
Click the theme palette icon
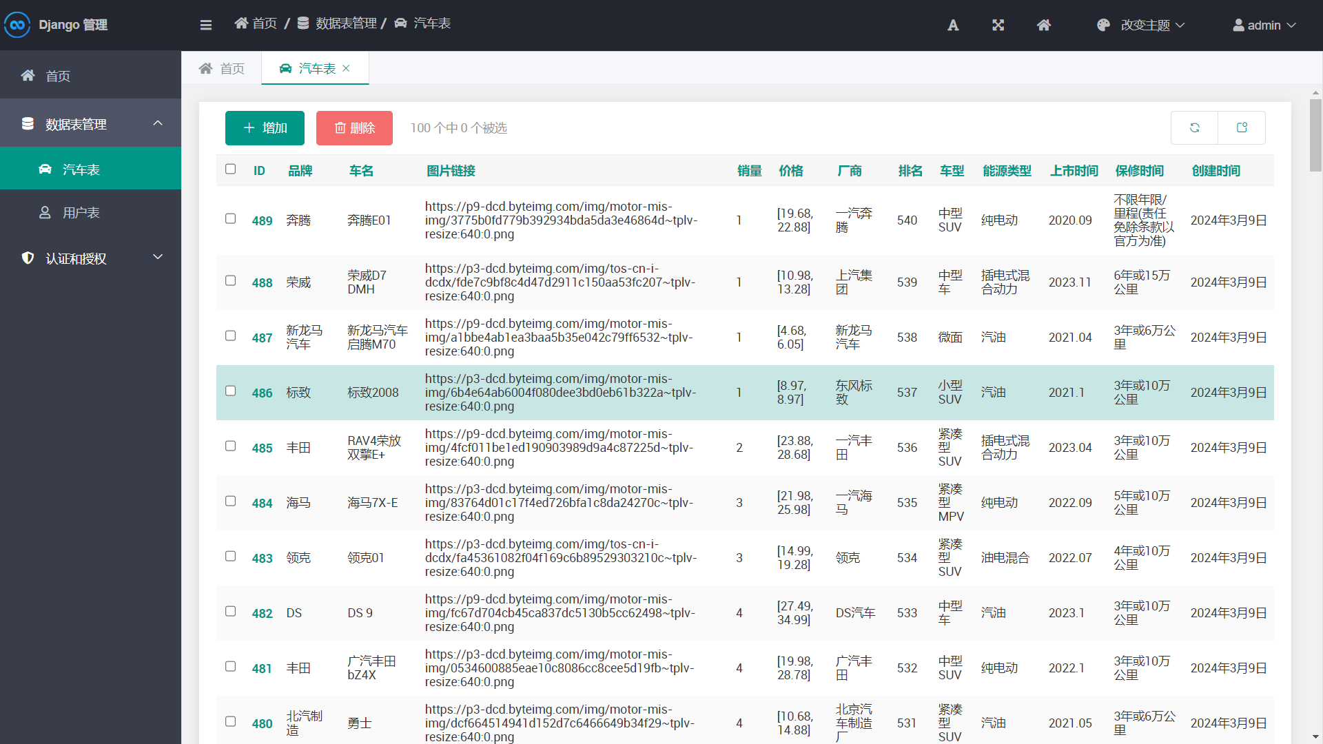pyautogui.click(x=1103, y=25)
